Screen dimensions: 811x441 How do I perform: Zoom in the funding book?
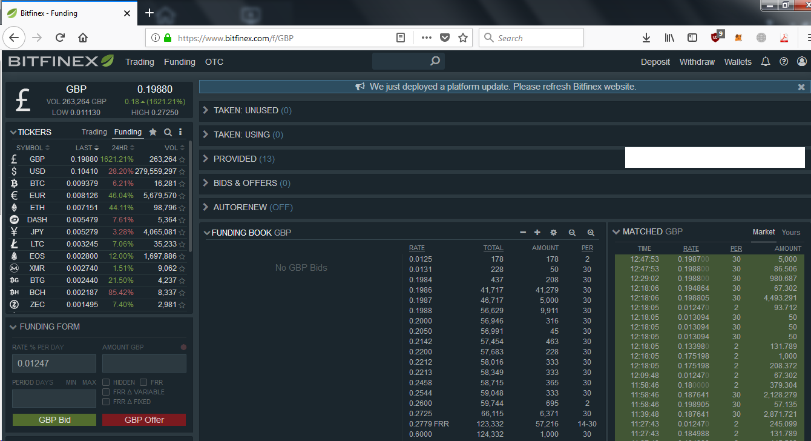pyautogui.click(x=591, y=233)
